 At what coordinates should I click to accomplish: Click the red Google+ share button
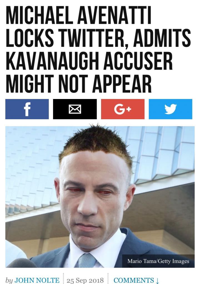click(123, 109)
